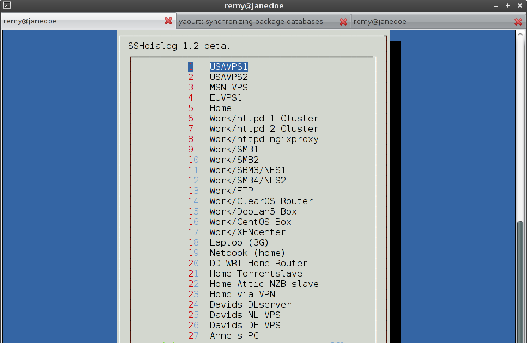Select Davids NL VPS
The width and height of the screenshot is (527, 343).
click(x=245, y=315)
